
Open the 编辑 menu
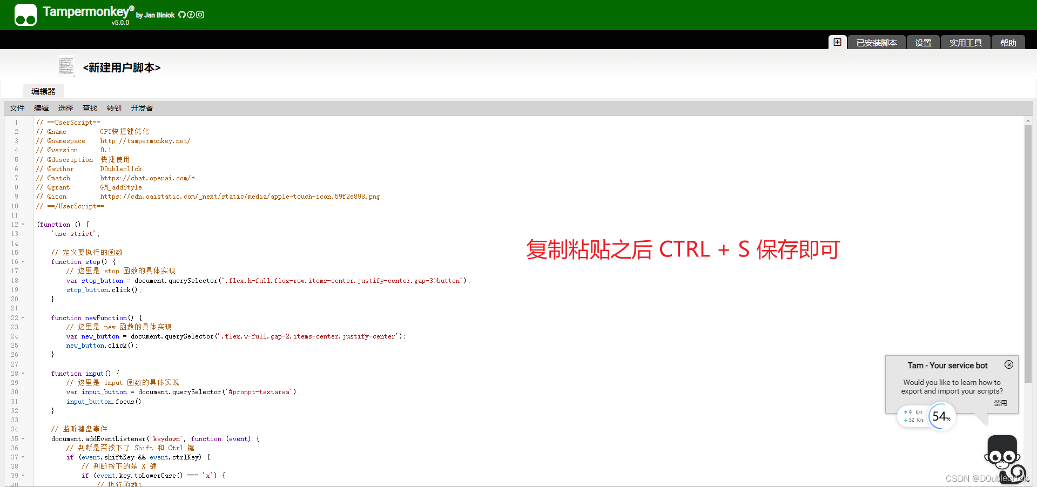[x=42, y=108]
